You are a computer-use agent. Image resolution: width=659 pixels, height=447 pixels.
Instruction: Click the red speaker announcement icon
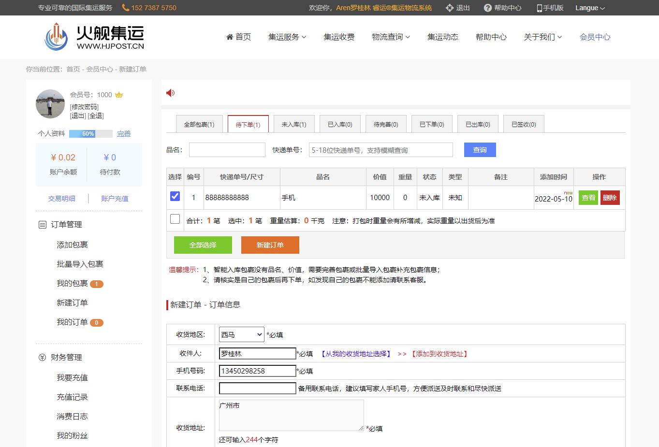pyautogui.click(x=170, y=93)
